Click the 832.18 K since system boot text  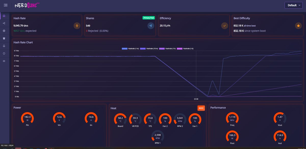pyautogui.click(x=250, y=31)
